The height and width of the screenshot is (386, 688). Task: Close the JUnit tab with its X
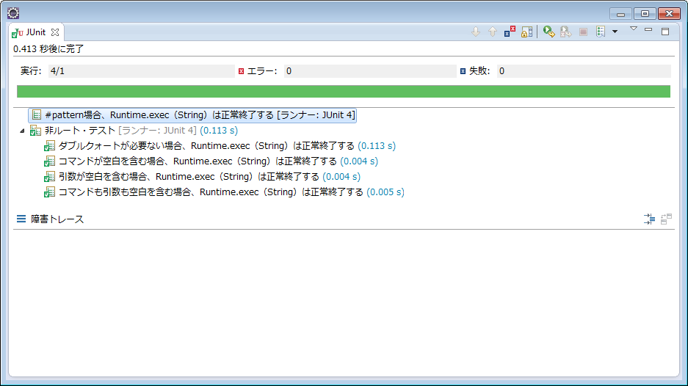point(55,32)
